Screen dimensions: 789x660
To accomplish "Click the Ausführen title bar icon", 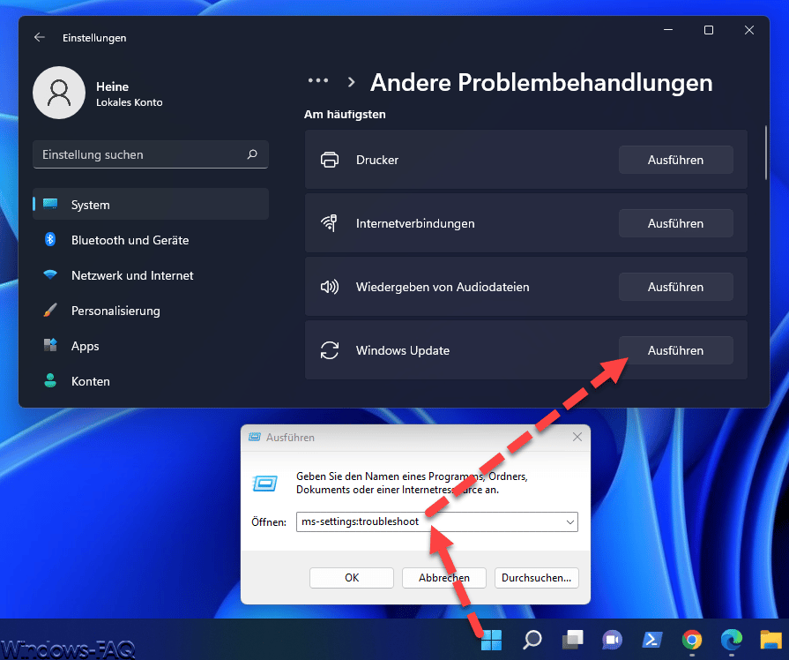I will (x=255, y=437).
